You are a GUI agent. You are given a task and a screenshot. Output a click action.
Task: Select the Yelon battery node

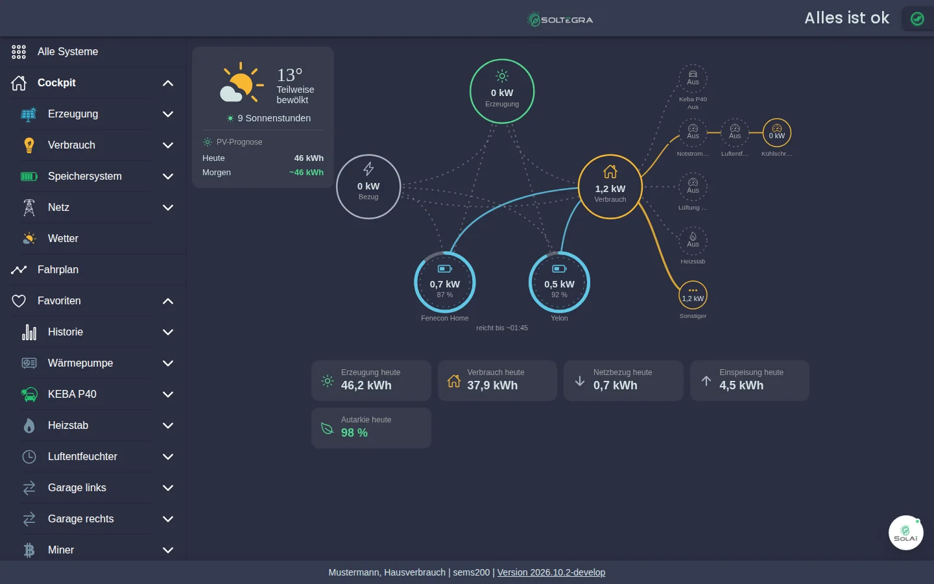[x=559, y=283]
